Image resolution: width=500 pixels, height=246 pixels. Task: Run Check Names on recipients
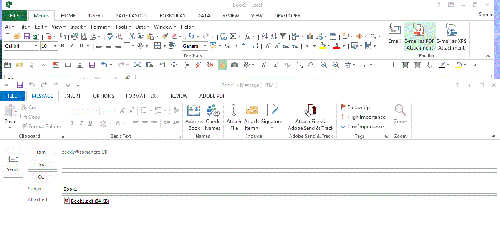pyautogui.click(x=213, y=117)
